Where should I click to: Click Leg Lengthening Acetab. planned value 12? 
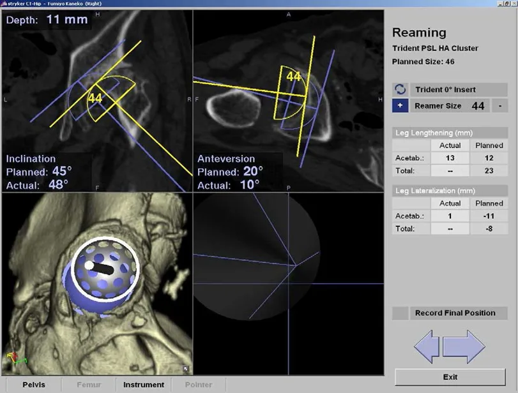pyautogui.click(x=489, y=158)
